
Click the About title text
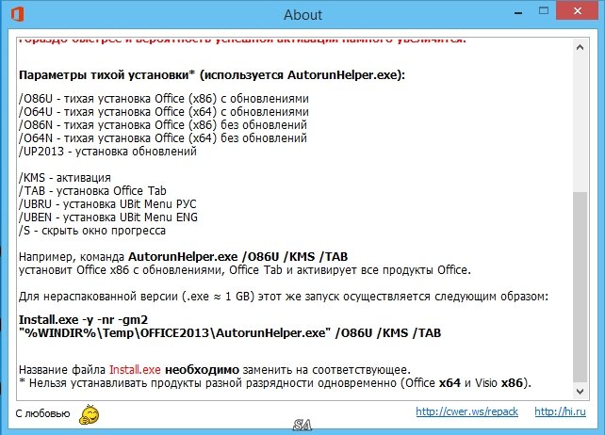pos(302,15)
